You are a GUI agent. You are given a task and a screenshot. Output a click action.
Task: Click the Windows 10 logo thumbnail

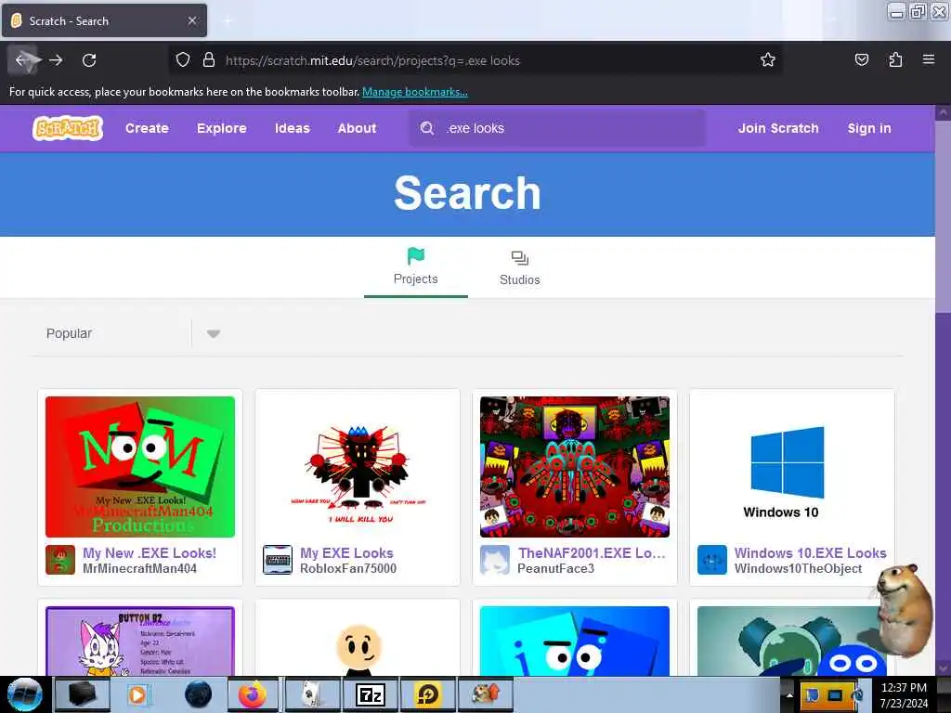pos(792,467)
